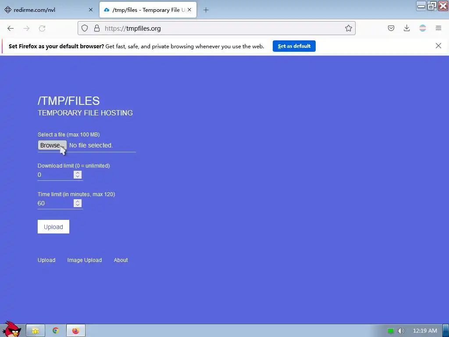Increase the Download limit stepper
Image resolution: width=449 pixels, height=337 pixels.
tap(77, 173)
